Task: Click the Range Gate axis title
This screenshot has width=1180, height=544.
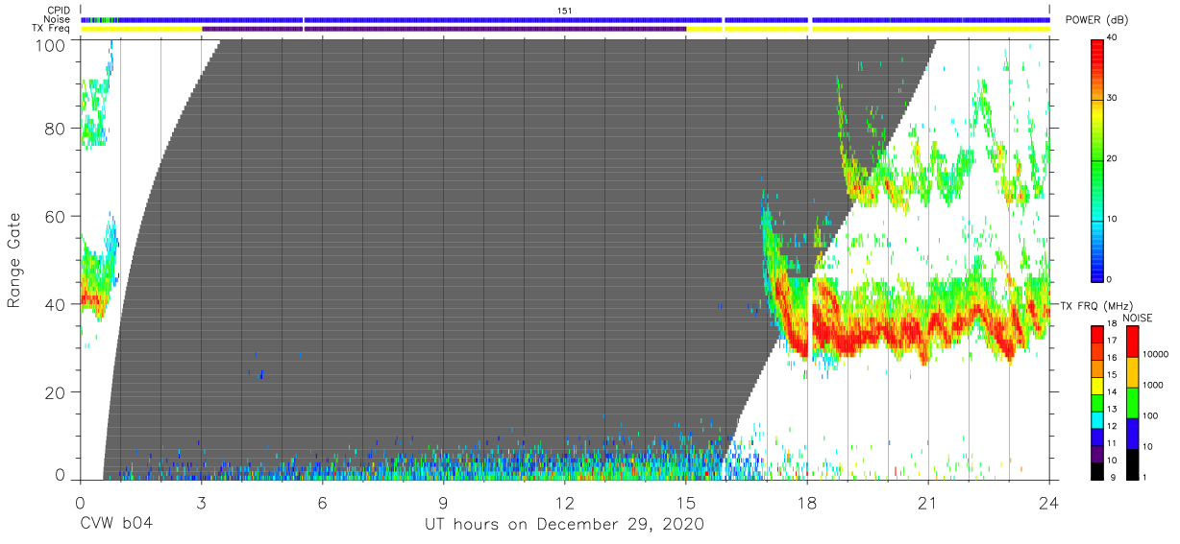Action: 14,259
